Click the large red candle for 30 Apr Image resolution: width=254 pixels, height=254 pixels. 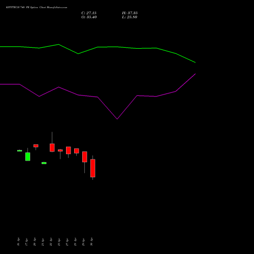click(92, 168)
